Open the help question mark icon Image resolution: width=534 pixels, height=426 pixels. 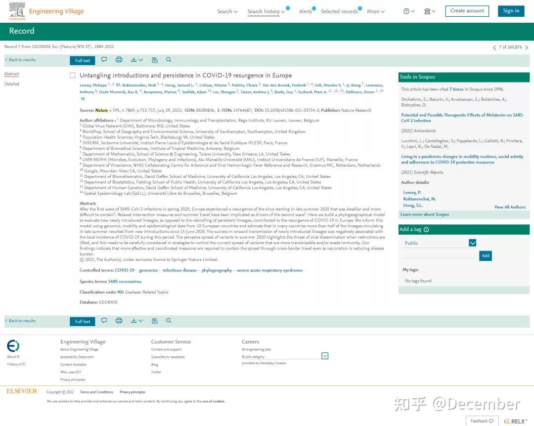(406, 11)
